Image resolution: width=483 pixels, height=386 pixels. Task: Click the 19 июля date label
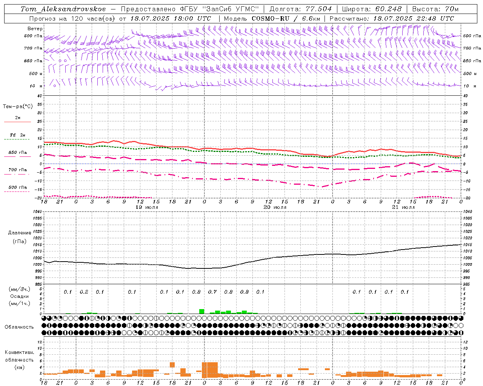tap(147, 207)
